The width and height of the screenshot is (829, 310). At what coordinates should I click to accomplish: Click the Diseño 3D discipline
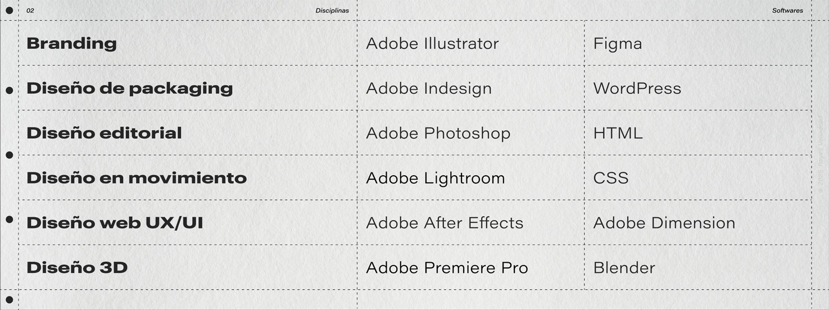coord(77,268)
